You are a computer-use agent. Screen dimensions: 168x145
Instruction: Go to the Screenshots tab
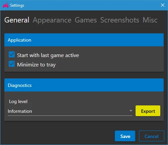120,20
